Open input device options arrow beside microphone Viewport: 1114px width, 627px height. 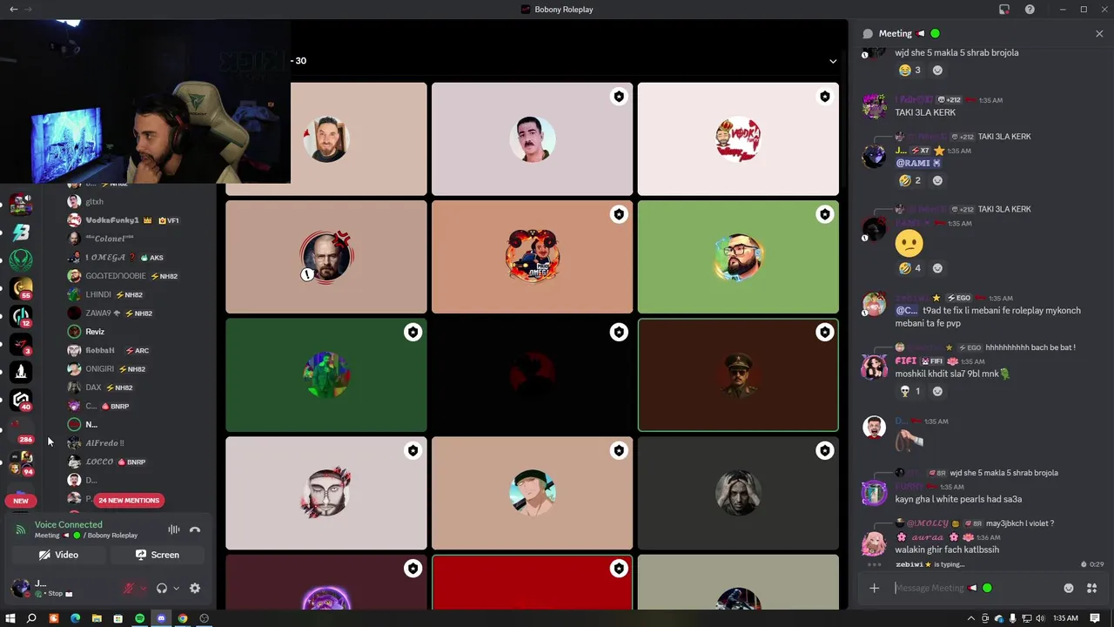(143, 589)
